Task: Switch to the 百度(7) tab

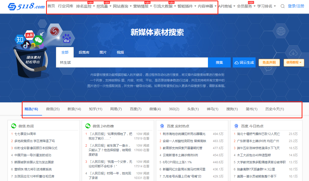Action: click(136, 109)
